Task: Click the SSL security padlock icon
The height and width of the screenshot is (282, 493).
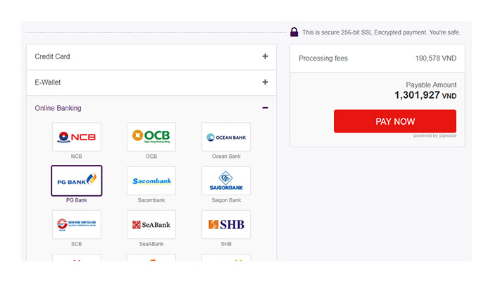Action: (294, 32)
